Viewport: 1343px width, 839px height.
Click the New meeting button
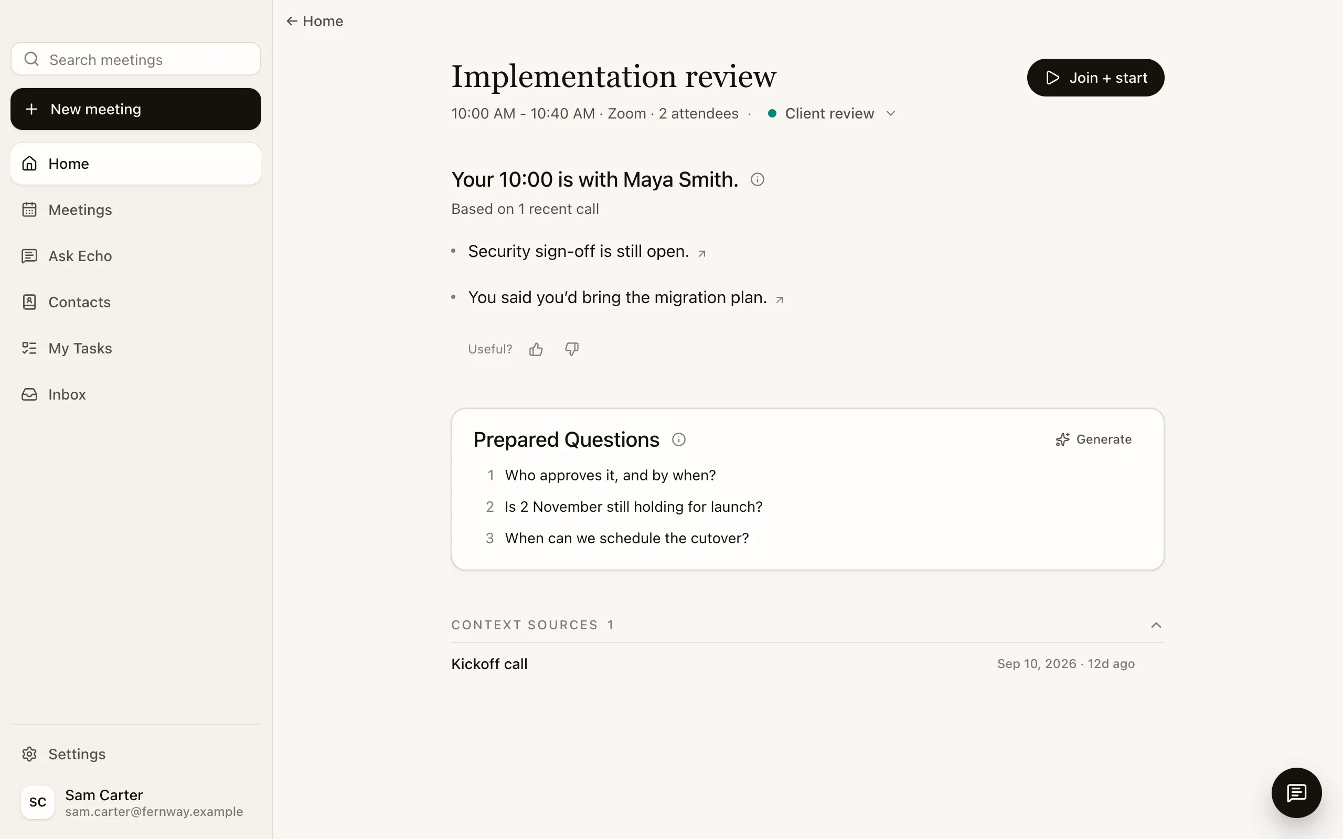(135, 109)
